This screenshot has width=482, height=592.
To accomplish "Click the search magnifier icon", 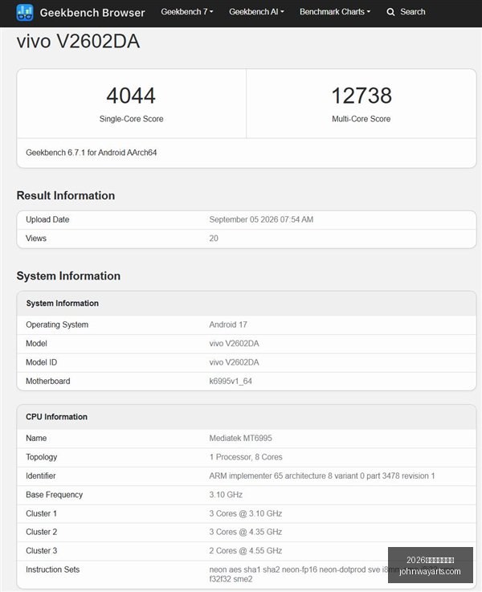I will pos(390,12).
